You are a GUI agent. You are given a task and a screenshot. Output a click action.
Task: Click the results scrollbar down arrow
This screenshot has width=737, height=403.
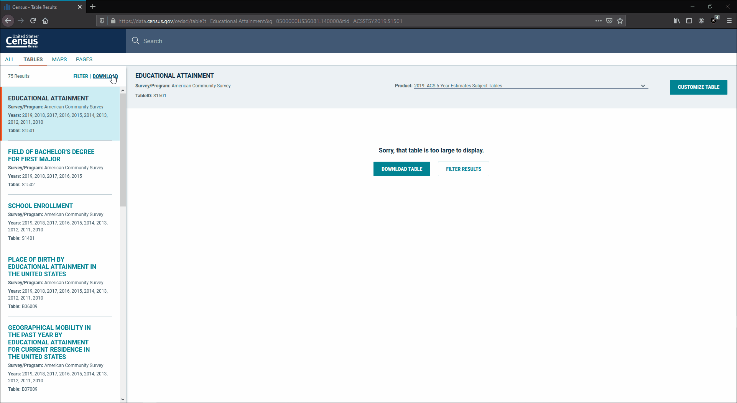pyautogui.click(x=123, y=399)
